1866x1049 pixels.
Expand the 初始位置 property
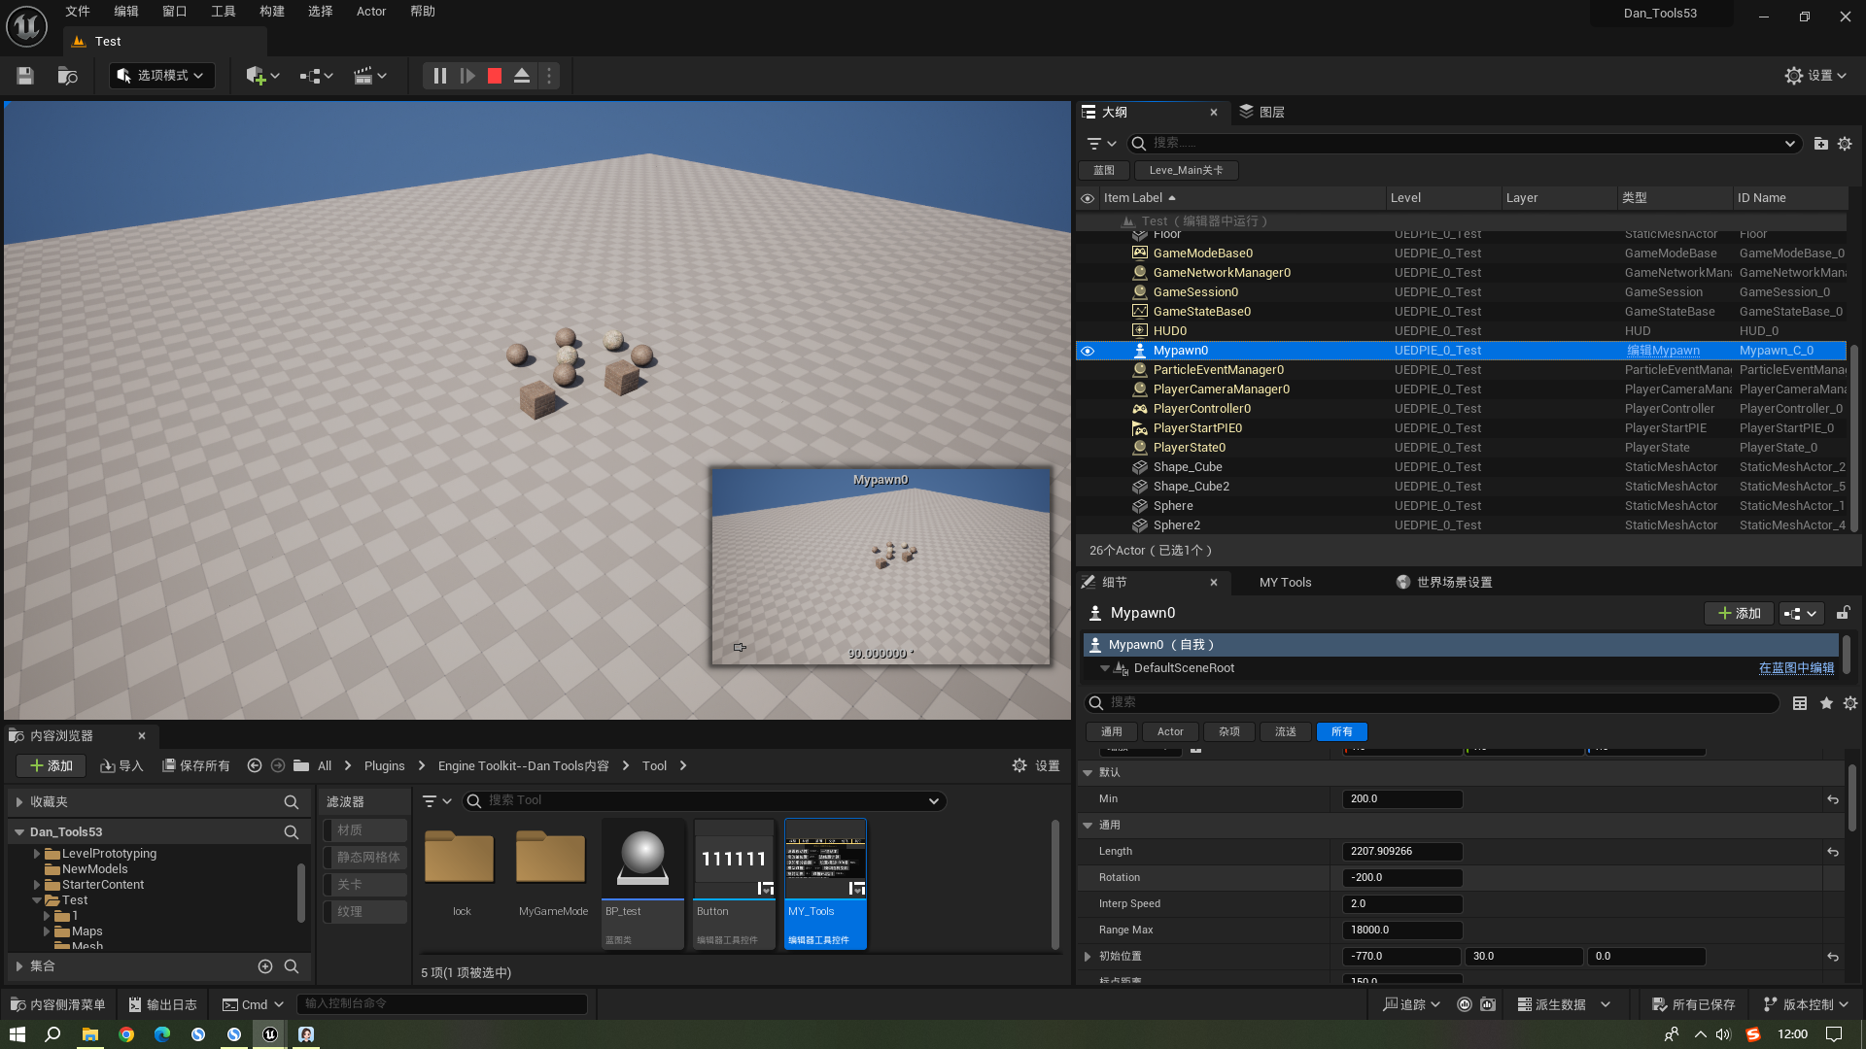[1088, 957]
